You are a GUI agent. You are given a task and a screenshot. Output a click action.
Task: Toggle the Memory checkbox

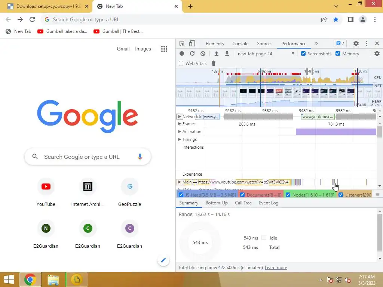[338, 53]
